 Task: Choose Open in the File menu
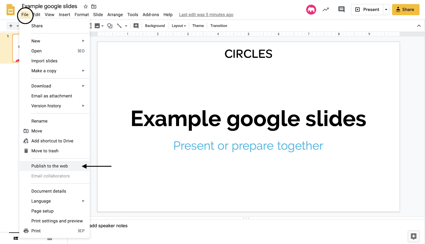[x=55, y=51]
